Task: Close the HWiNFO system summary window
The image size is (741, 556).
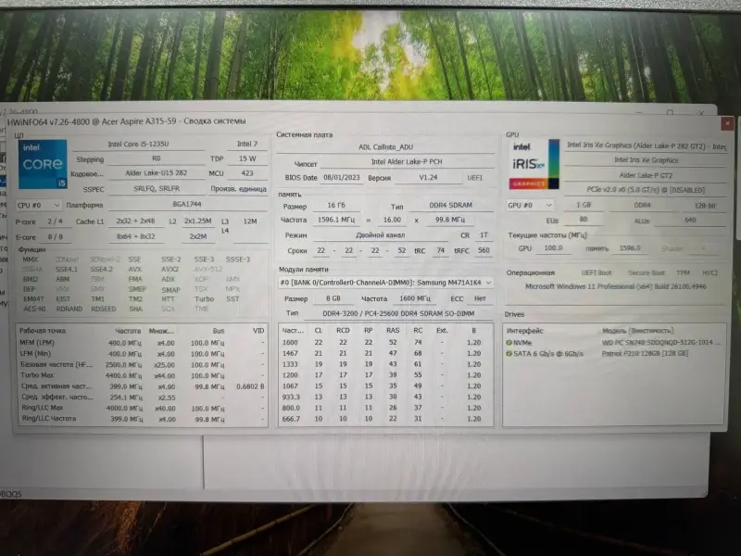Action: (x=727, y=121)
